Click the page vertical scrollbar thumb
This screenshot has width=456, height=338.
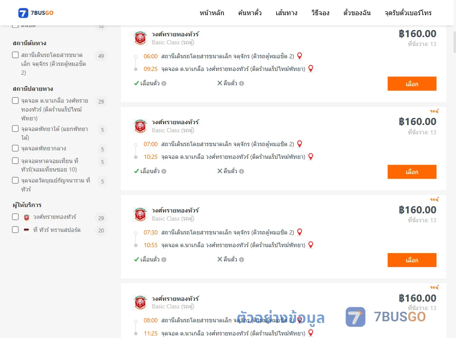click(454, 43)
